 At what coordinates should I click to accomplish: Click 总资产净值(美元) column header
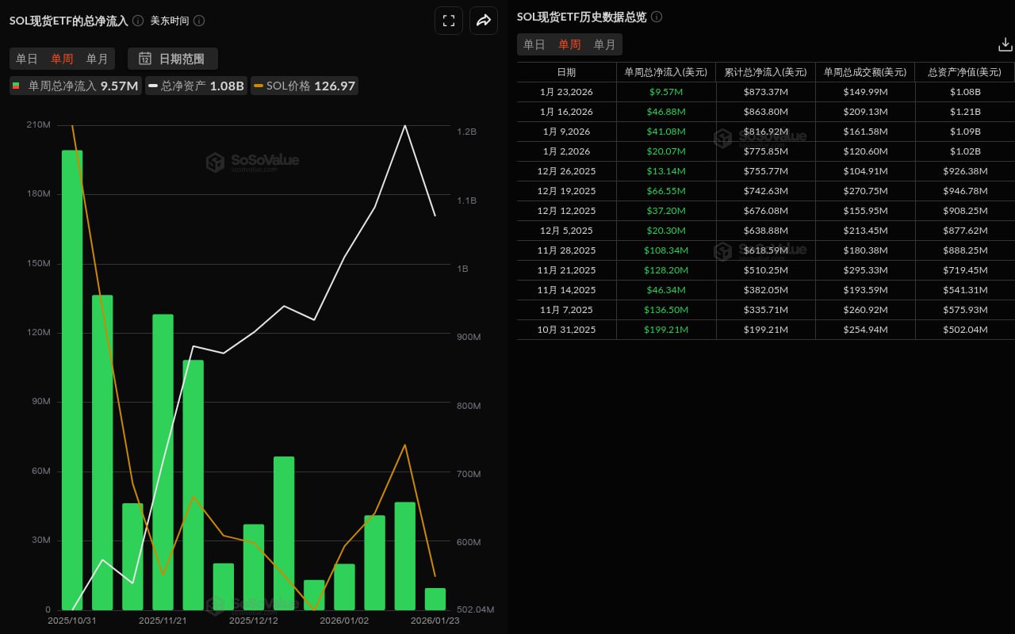(964, 72)
